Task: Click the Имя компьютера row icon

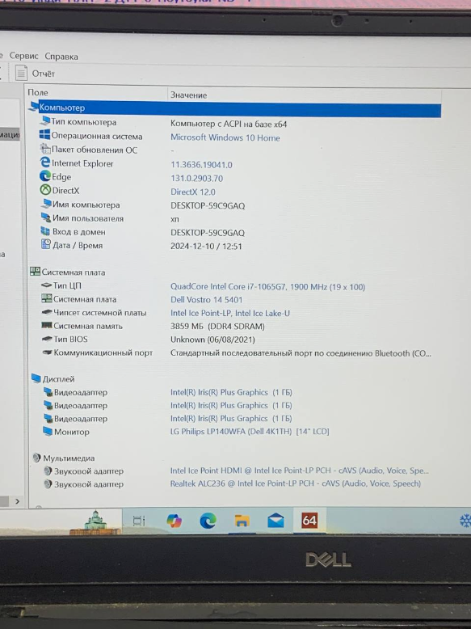Action: 46,204
